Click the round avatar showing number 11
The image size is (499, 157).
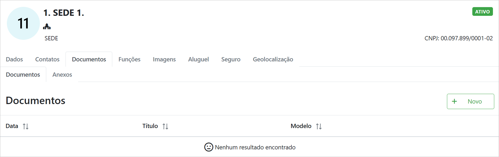click(23, 23)
